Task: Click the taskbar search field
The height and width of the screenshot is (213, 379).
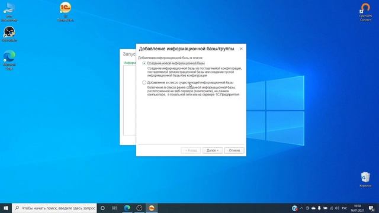Action: (54, 208)
